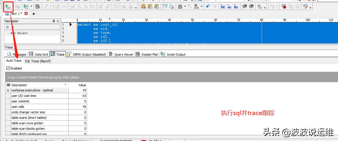This screenshot has width=338, height=141.
Task: Open the paint bucket format dropdown arrow
Action: [265, 7]
